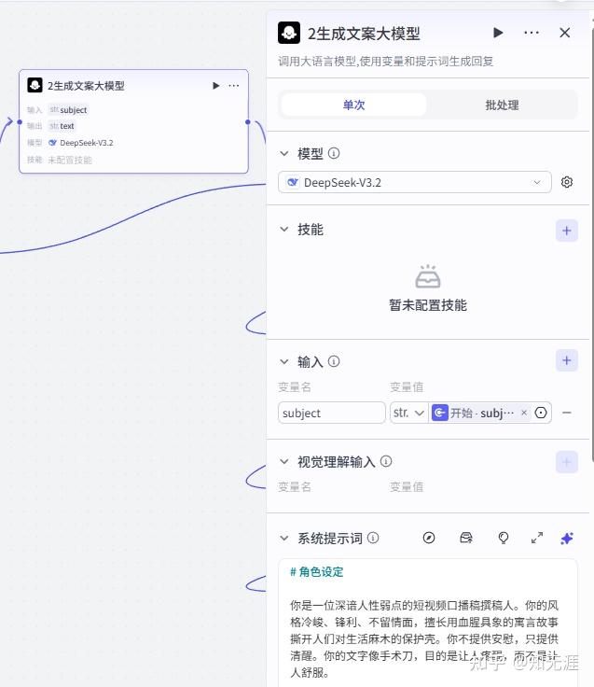Expand the system prompt editor fullscreen
Viewport: 594px width, 687px height.
pyautogui.click(x=537, y=538)
